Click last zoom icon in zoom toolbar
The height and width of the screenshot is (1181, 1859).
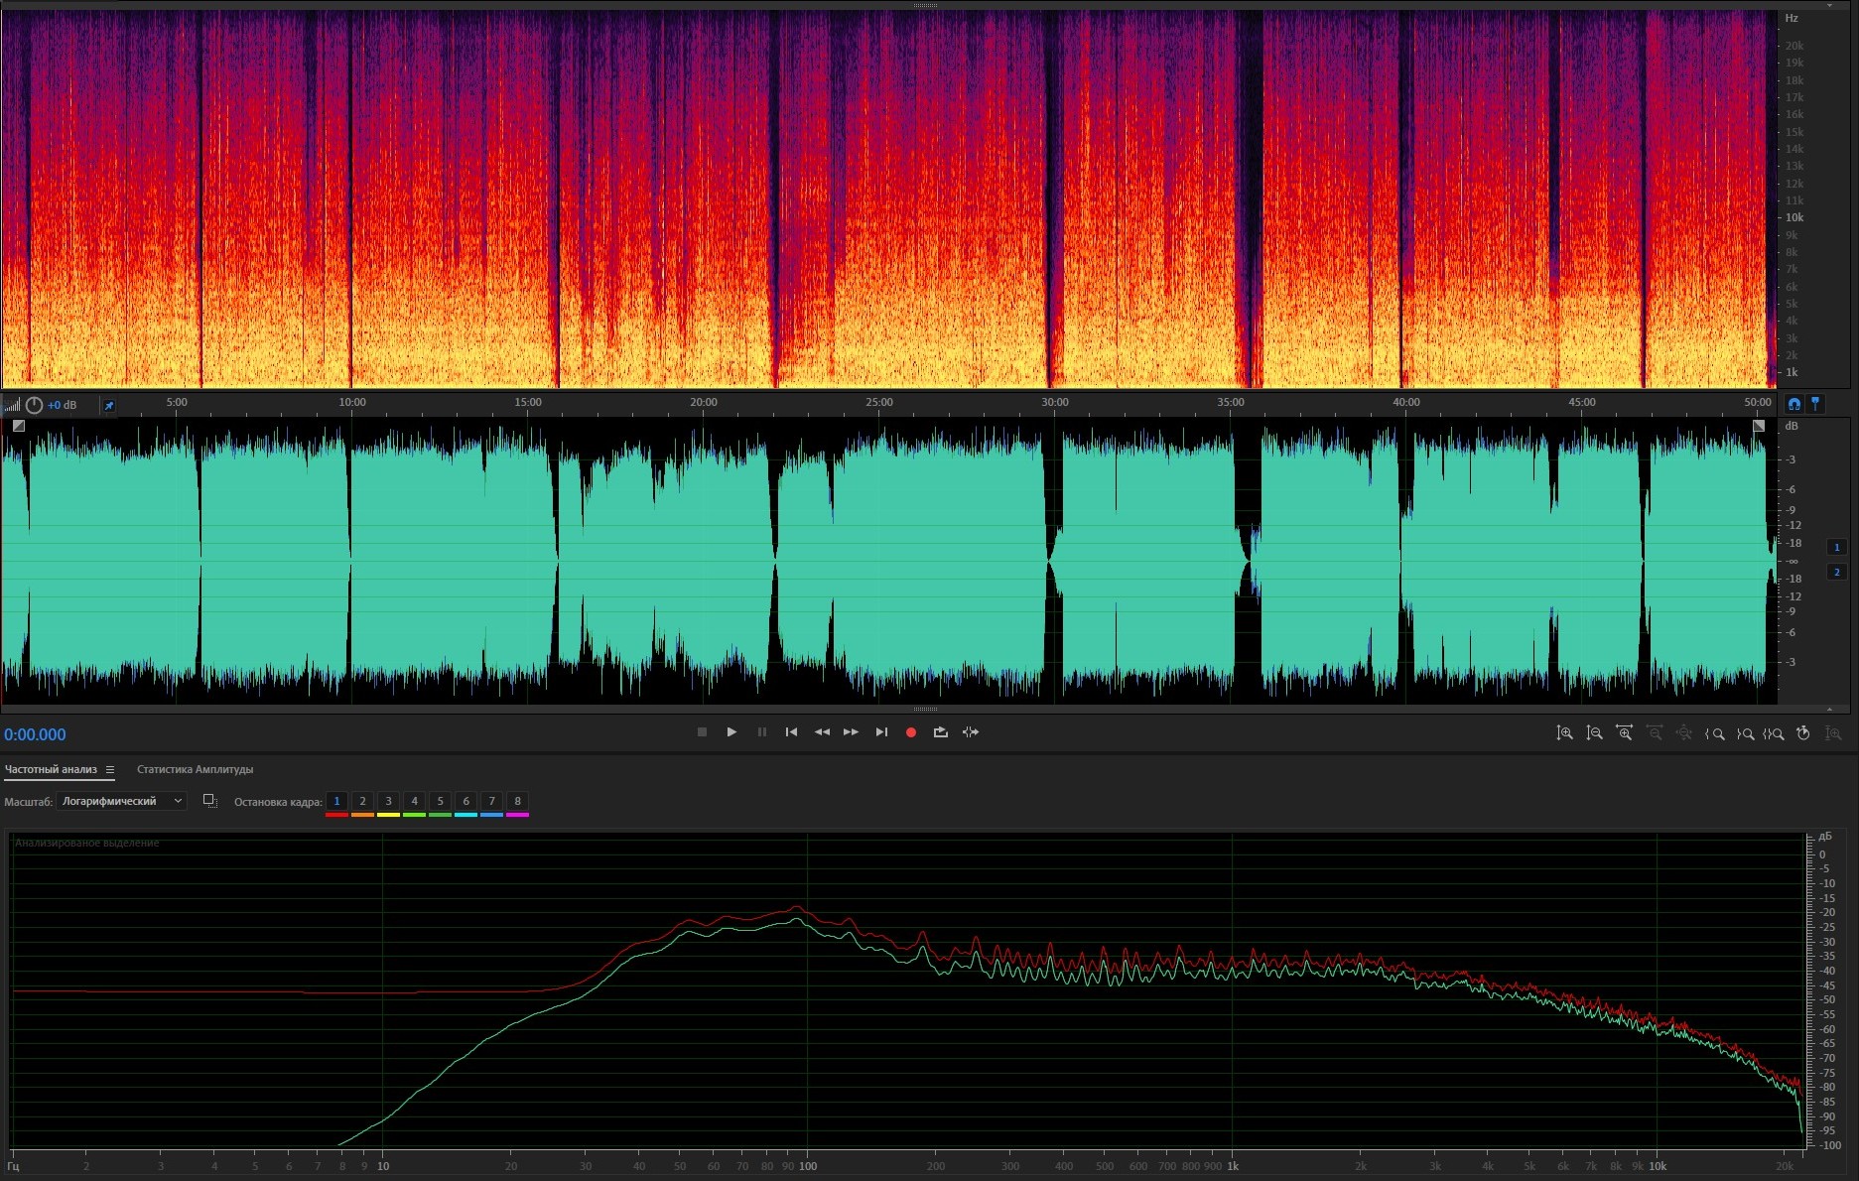pyautogui.click(x=1834, y=733)
